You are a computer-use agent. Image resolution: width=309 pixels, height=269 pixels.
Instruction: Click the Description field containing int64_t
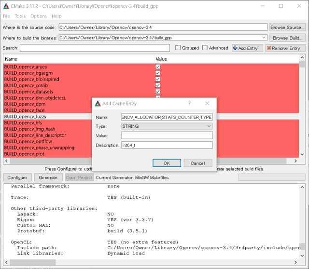(x=167, y=145)
